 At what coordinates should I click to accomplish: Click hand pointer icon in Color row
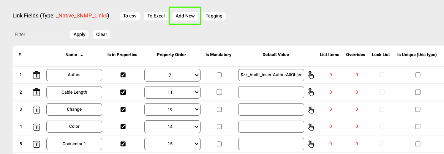(x=311, y=127)
